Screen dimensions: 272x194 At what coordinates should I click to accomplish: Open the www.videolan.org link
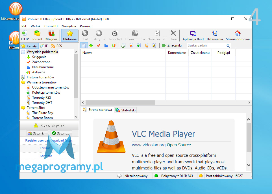(149, 145)
